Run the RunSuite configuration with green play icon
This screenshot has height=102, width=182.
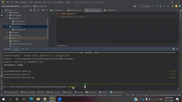[x=157, y=6]
